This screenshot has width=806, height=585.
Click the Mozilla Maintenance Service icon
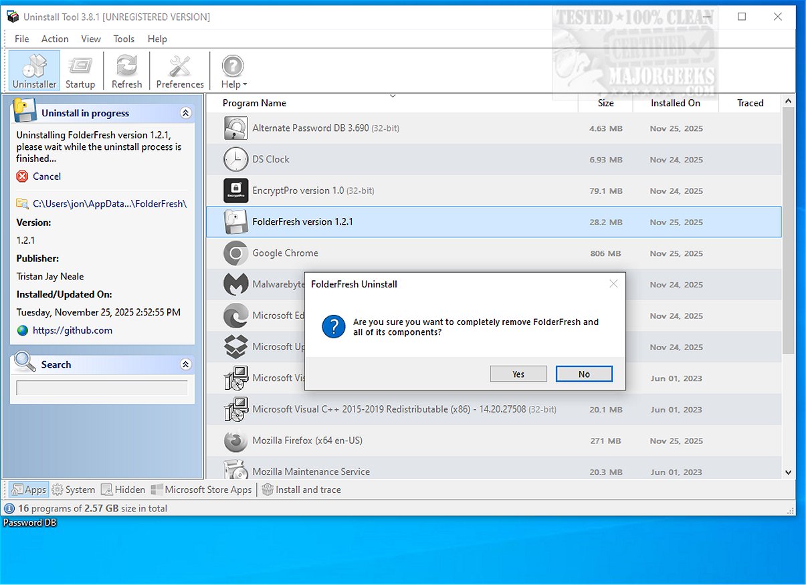pos(235,469)
